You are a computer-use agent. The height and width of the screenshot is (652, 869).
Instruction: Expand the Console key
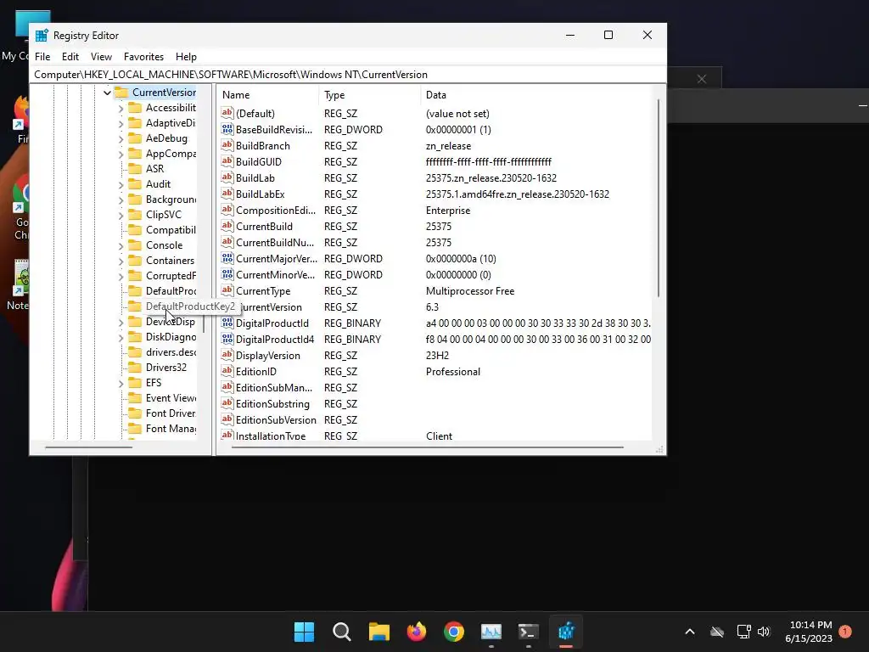pyautogui.click(x=121, y=245)
